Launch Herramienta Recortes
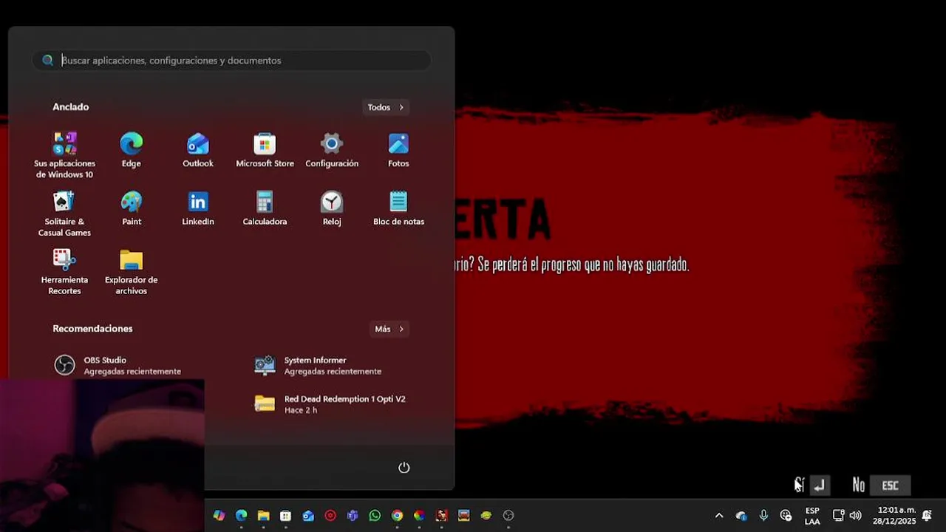Image resolution: width=946 pixels, height=532 pixels. pyautogui.click(x=65, y=272)
